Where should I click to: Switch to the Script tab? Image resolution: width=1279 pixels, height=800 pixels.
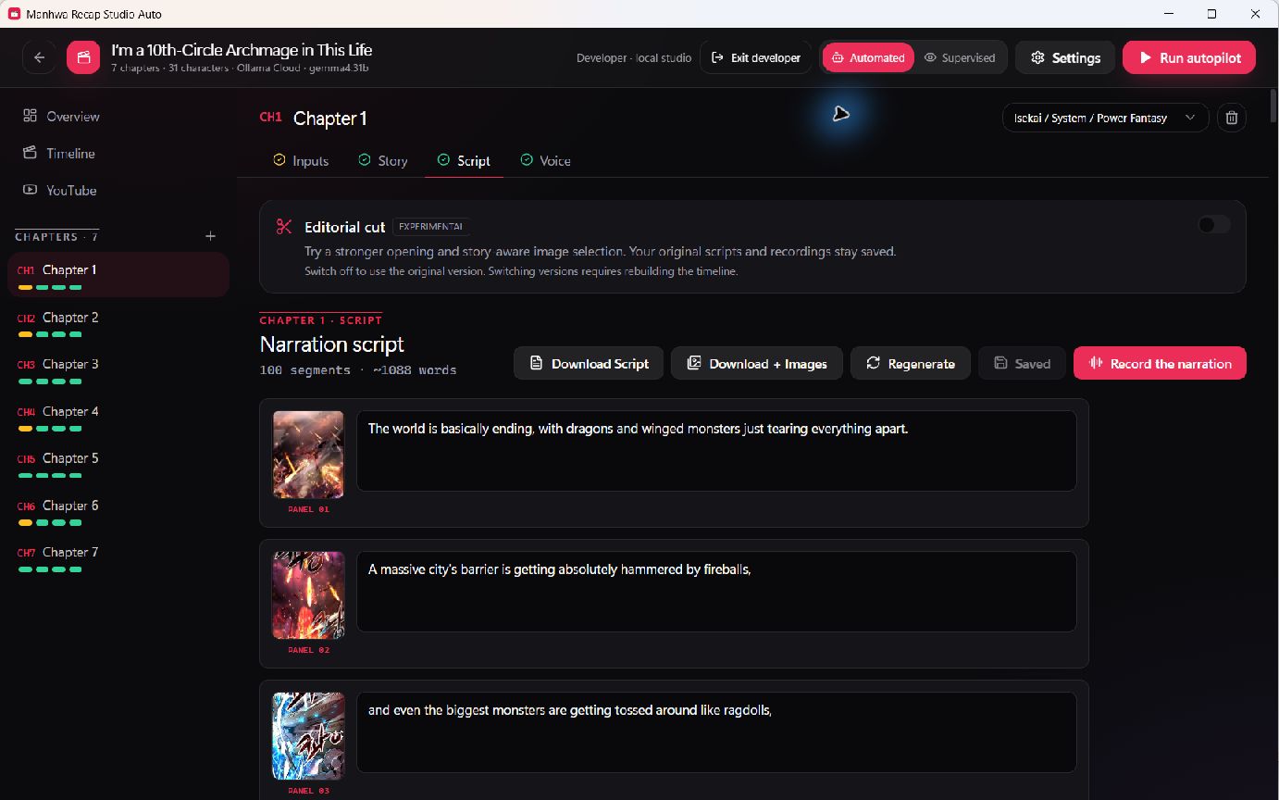pos(464,160)
